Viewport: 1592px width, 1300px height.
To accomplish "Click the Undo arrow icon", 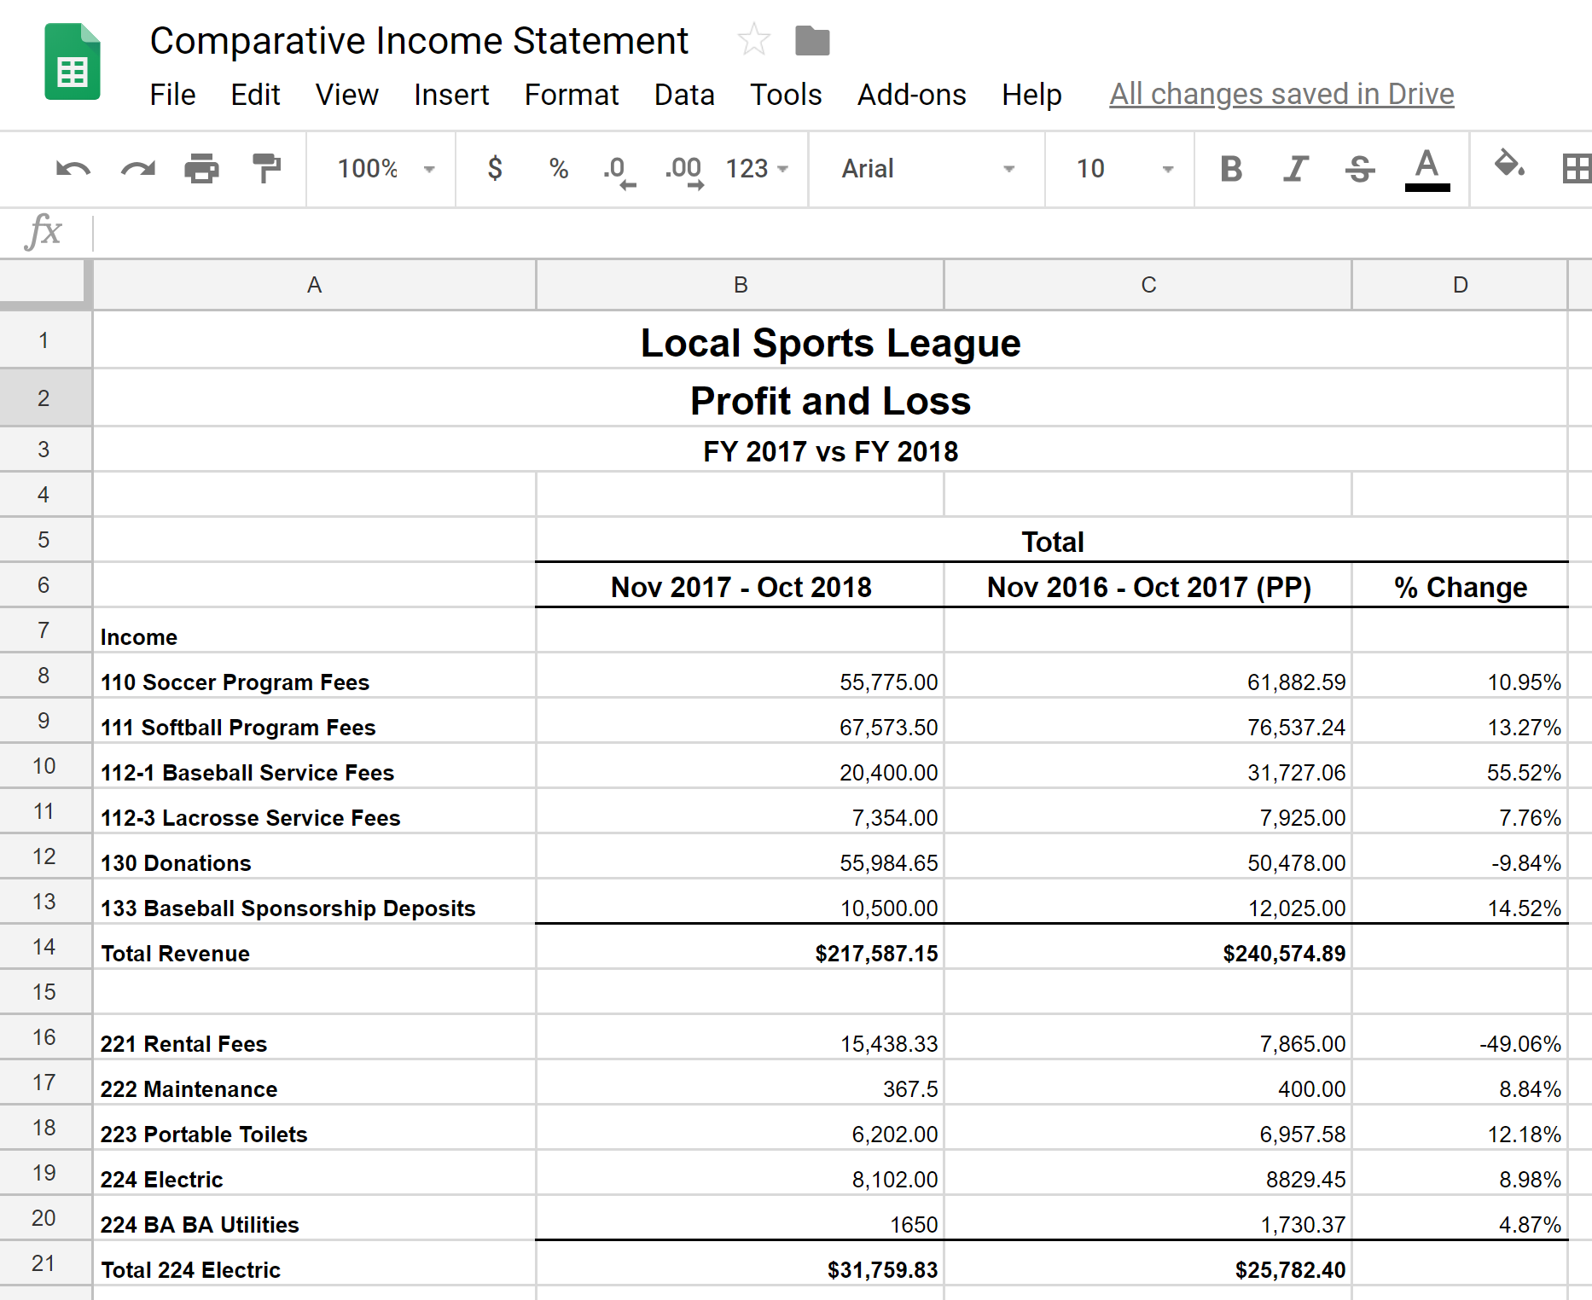I will coord(73,169).
